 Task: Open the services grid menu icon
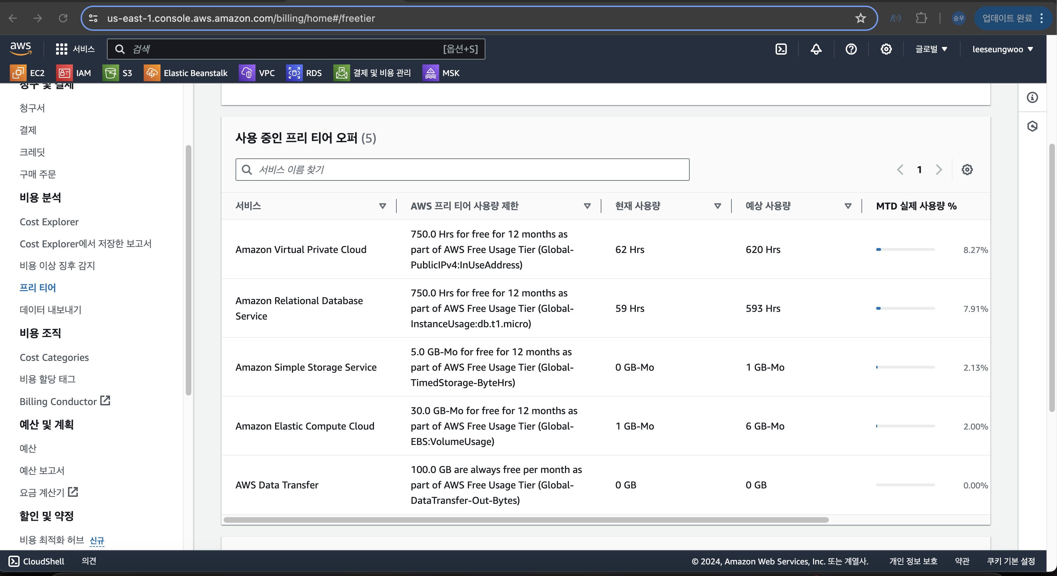coord(62,49)
